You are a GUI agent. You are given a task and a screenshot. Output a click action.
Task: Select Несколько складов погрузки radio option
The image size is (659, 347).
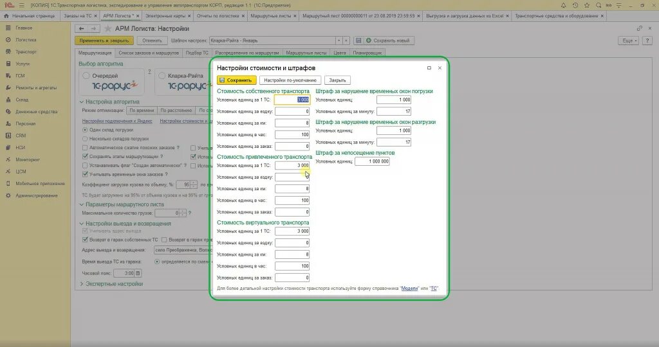(85, 139)
